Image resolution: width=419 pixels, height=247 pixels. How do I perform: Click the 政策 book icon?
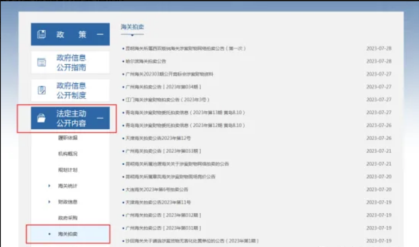[x=42, y=34]
